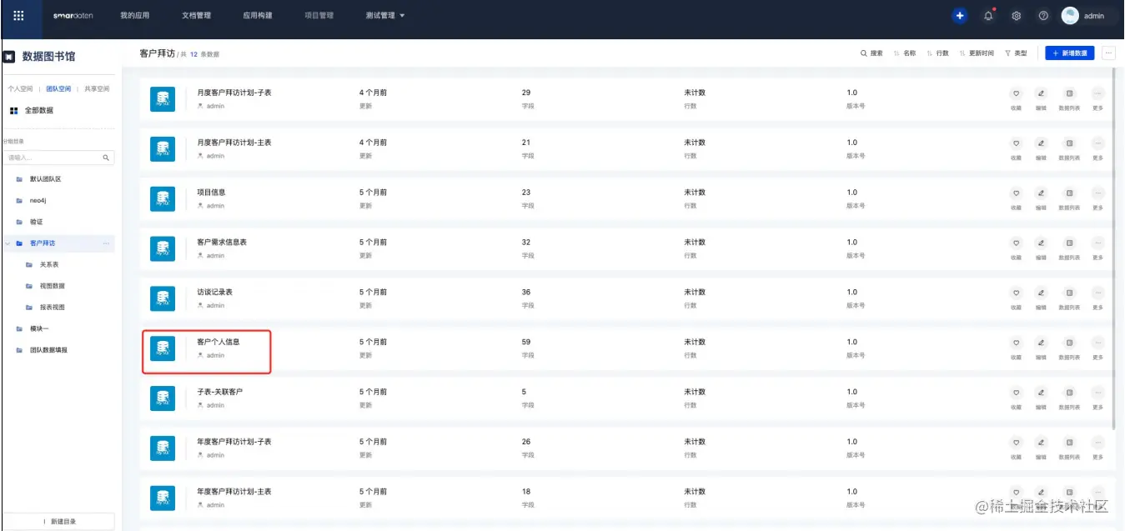The image size is (1125, 531).
Task: Open more options for 客户需求信息表
Action: point(1097,243)
